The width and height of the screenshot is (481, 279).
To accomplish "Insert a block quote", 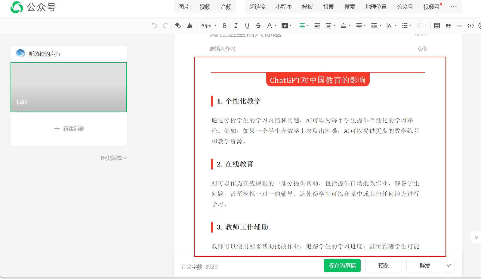I will (448, 26).
